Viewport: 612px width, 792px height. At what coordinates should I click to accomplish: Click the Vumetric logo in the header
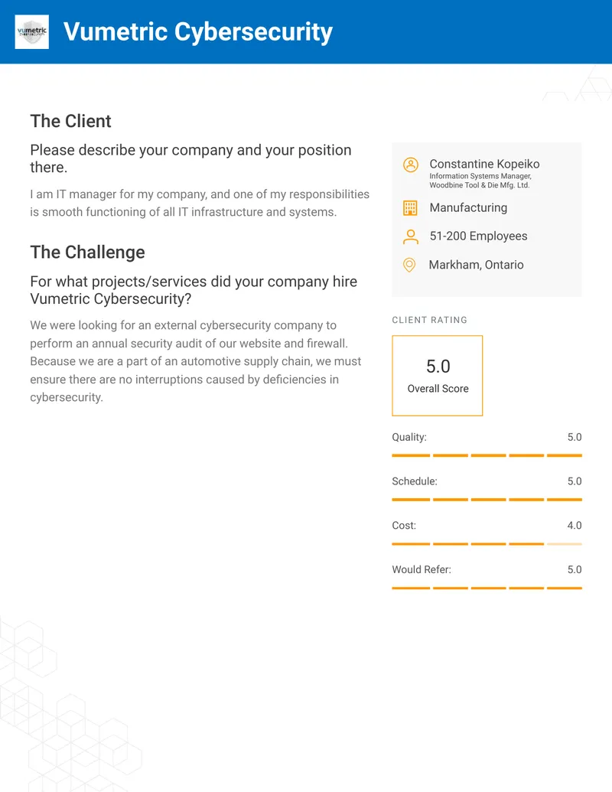pyautogui.click(x=32, y=32)
